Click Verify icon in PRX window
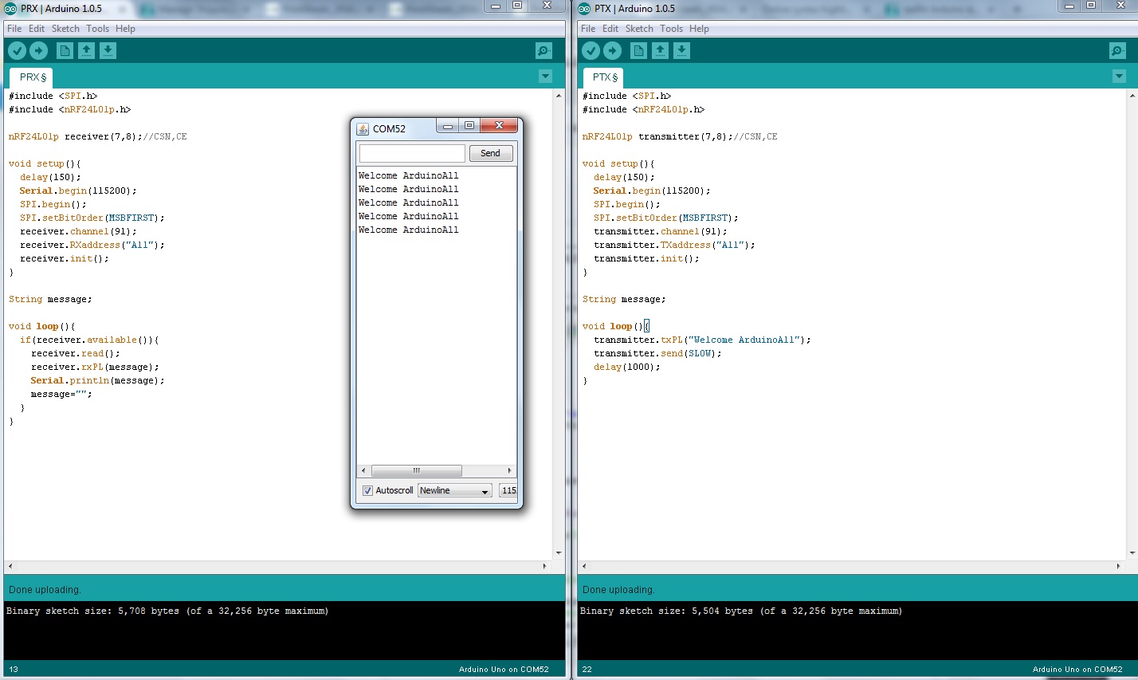1138x680 pixels. (17, 50)
